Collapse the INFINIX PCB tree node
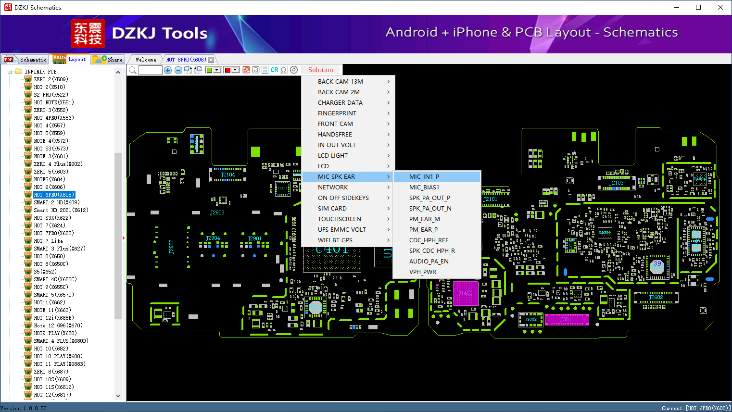Screen dimensions: 732x412 click(x=10, y=72)
